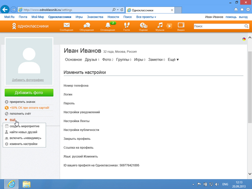Open the Ratings (Оценки) icon
252x189 pixels.
pyautogui.click(x=143, y=25)
